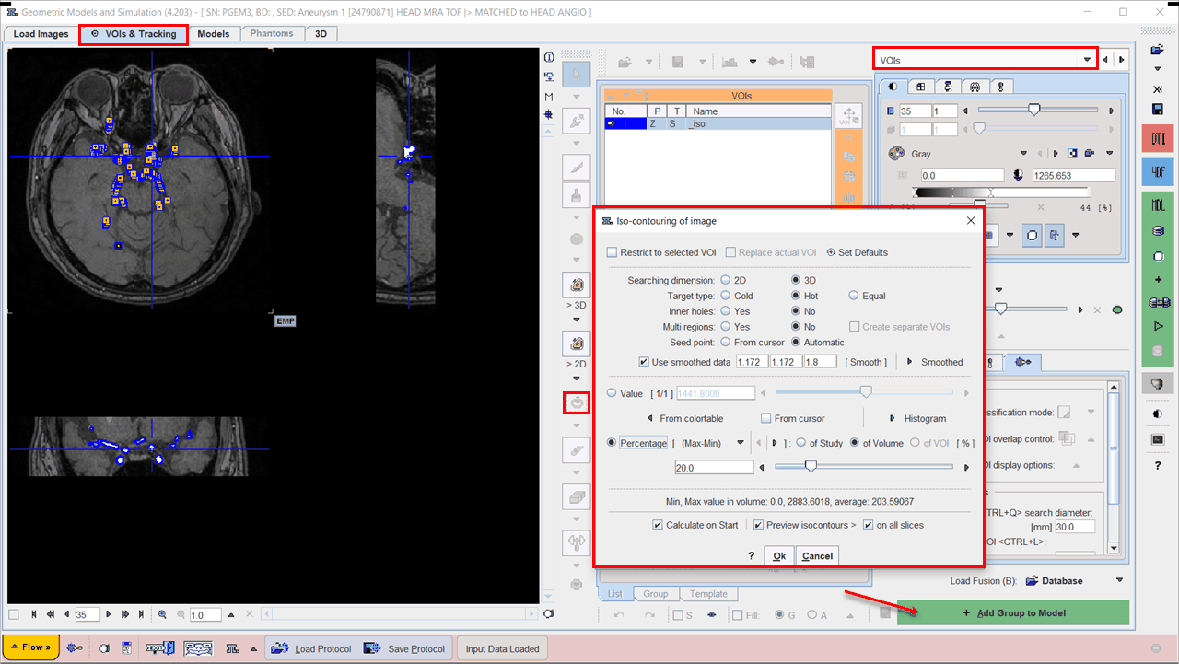
Task: Select the Template tab below the VOIs panel
Action: [708, 594]
